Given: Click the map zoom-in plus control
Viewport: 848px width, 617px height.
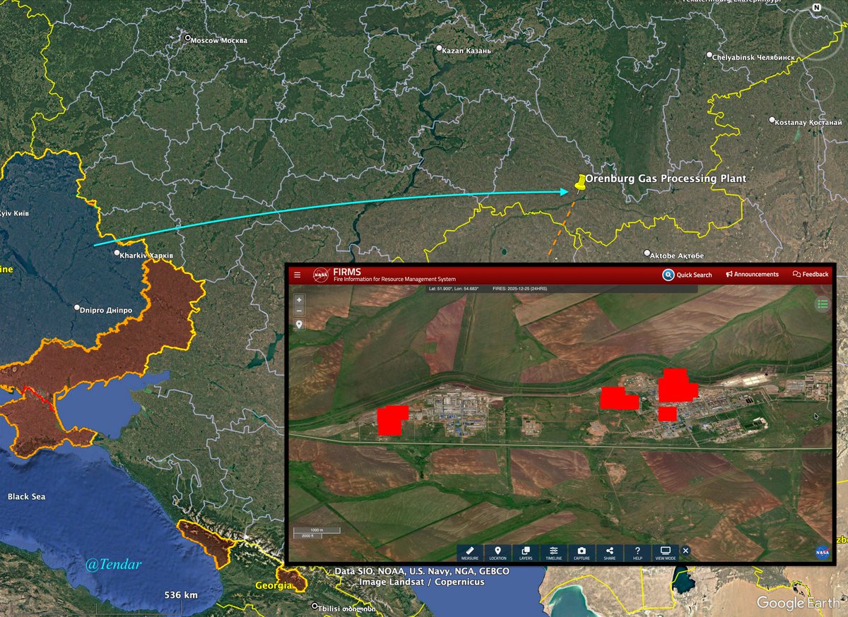Looking at the screenshot, I should pos(299,299).
